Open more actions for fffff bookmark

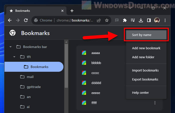(155, 103)
